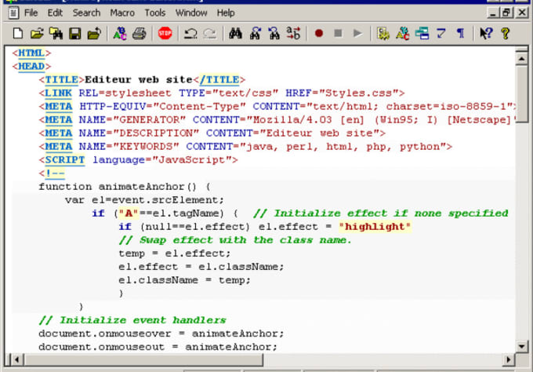Run spell check icon left of printer
The height and width of the screenshot is (372, 533).
120,33
